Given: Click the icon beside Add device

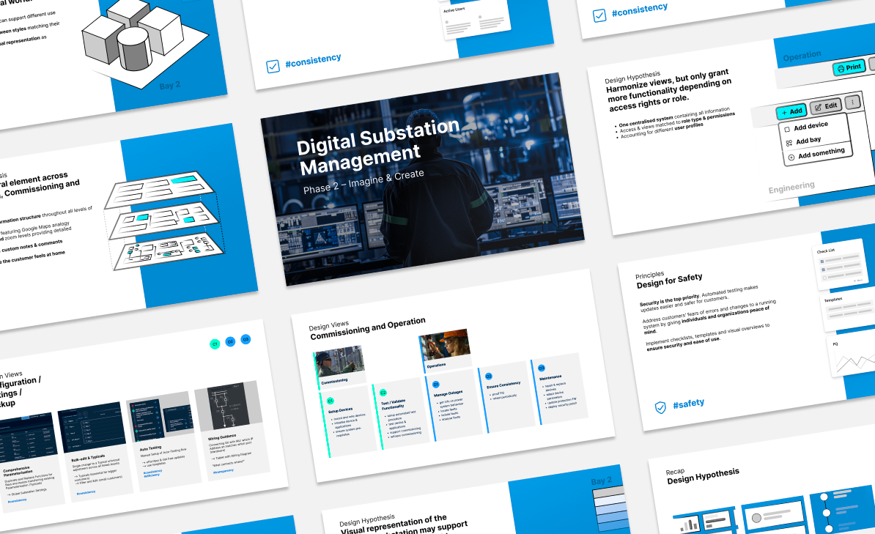Looking at the screenshot, I should tap(787, 130).
